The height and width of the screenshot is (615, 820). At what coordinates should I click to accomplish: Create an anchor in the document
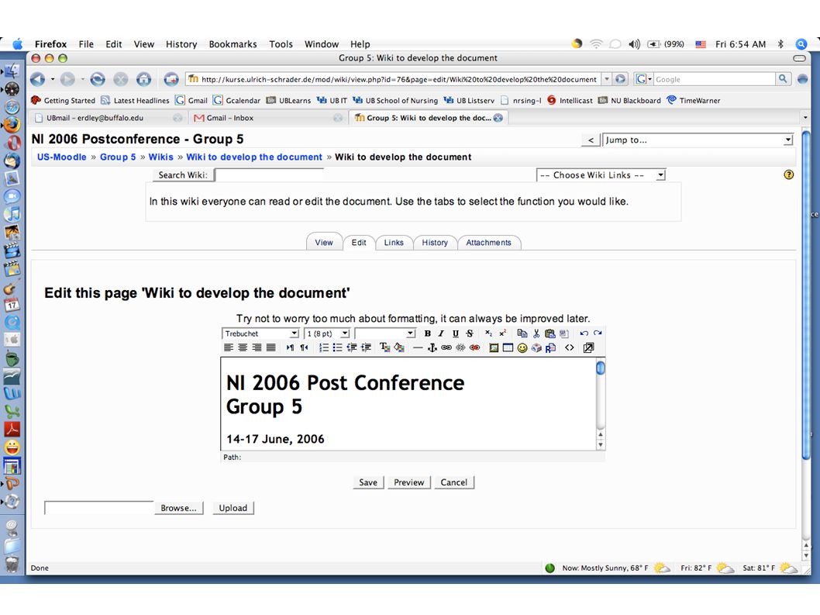[x=432, y=347]
